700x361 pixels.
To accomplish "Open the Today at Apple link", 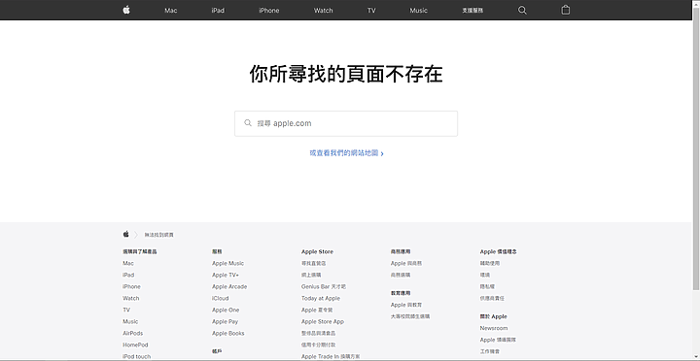I will click(x=321, y=298).
